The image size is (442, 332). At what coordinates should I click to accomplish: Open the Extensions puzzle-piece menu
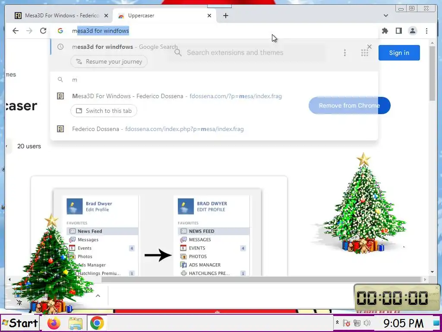tap(385, 31)
